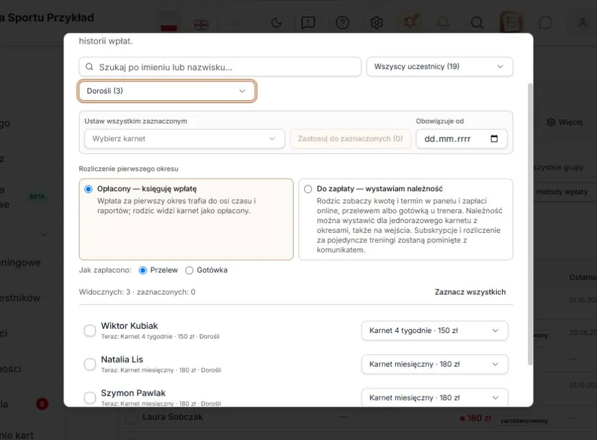Open Natalia Lis's karnet dropdown

click(435, 364)
